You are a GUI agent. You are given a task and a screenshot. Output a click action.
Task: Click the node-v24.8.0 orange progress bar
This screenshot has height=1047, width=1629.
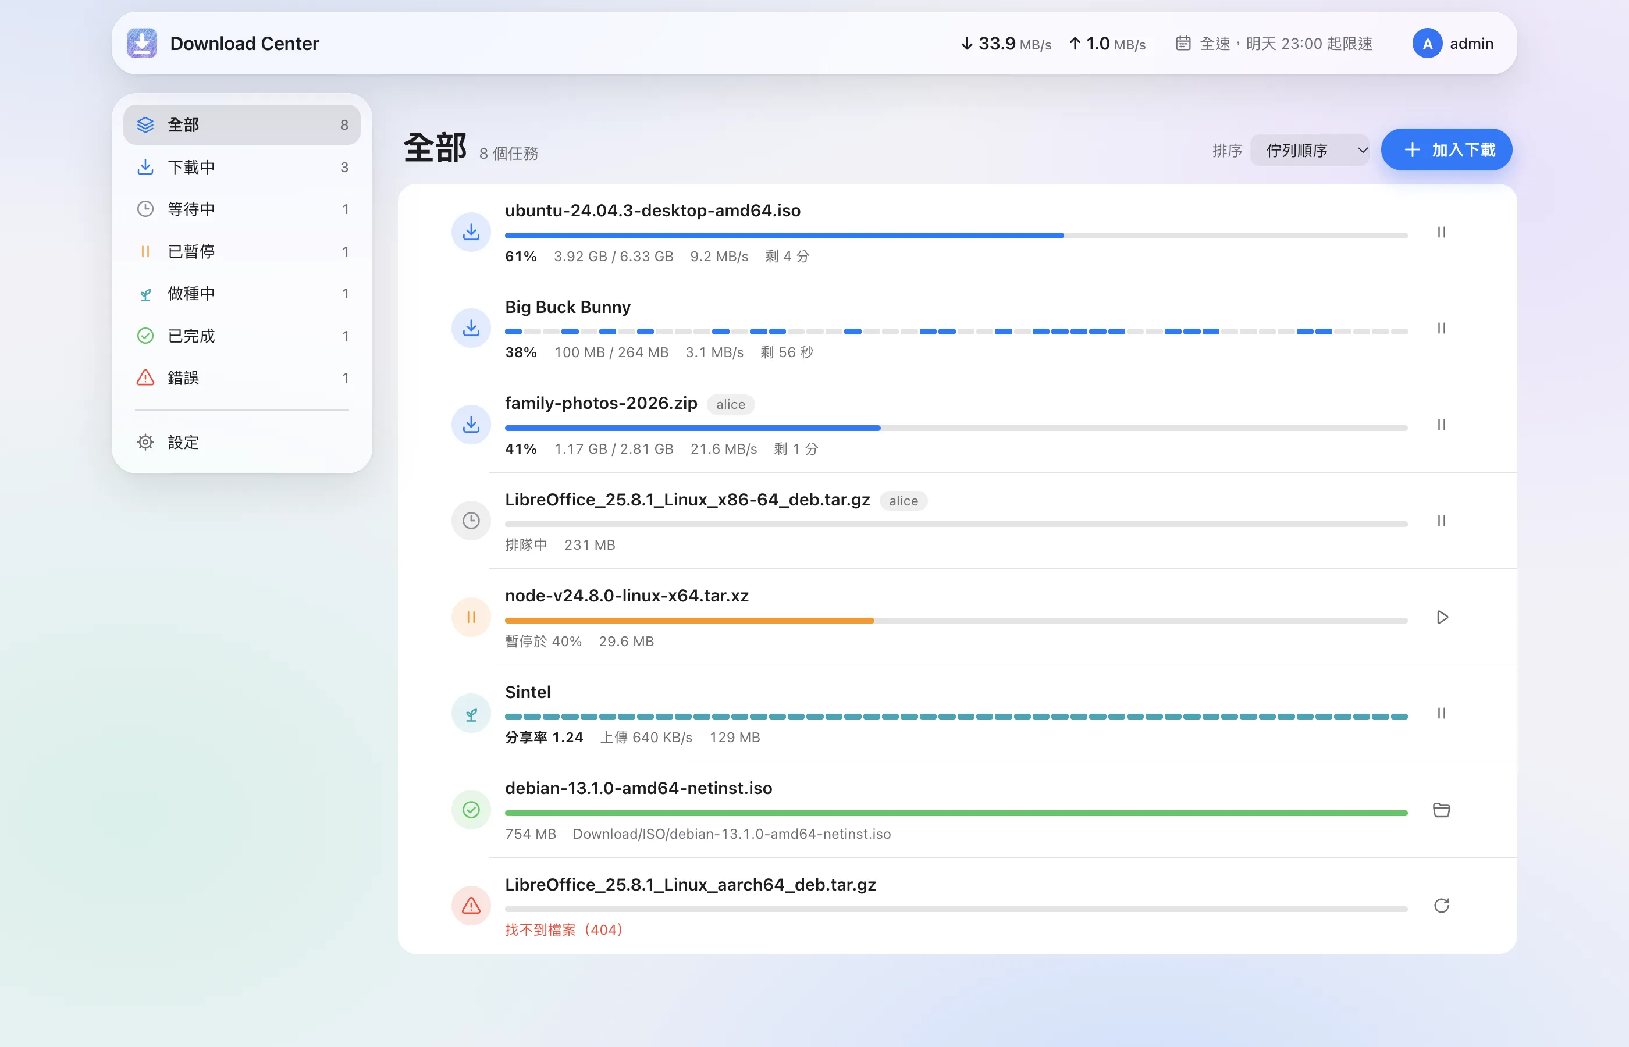tap(956, 621)
